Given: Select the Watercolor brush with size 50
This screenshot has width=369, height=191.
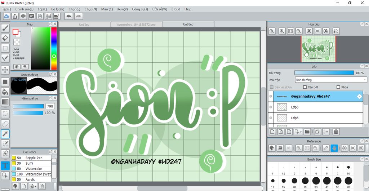Looking at the screenshot, I should tap(31, 169).
